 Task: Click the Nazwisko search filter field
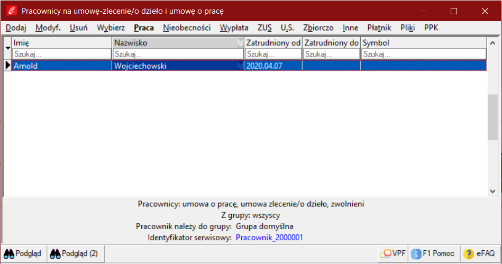177,54
